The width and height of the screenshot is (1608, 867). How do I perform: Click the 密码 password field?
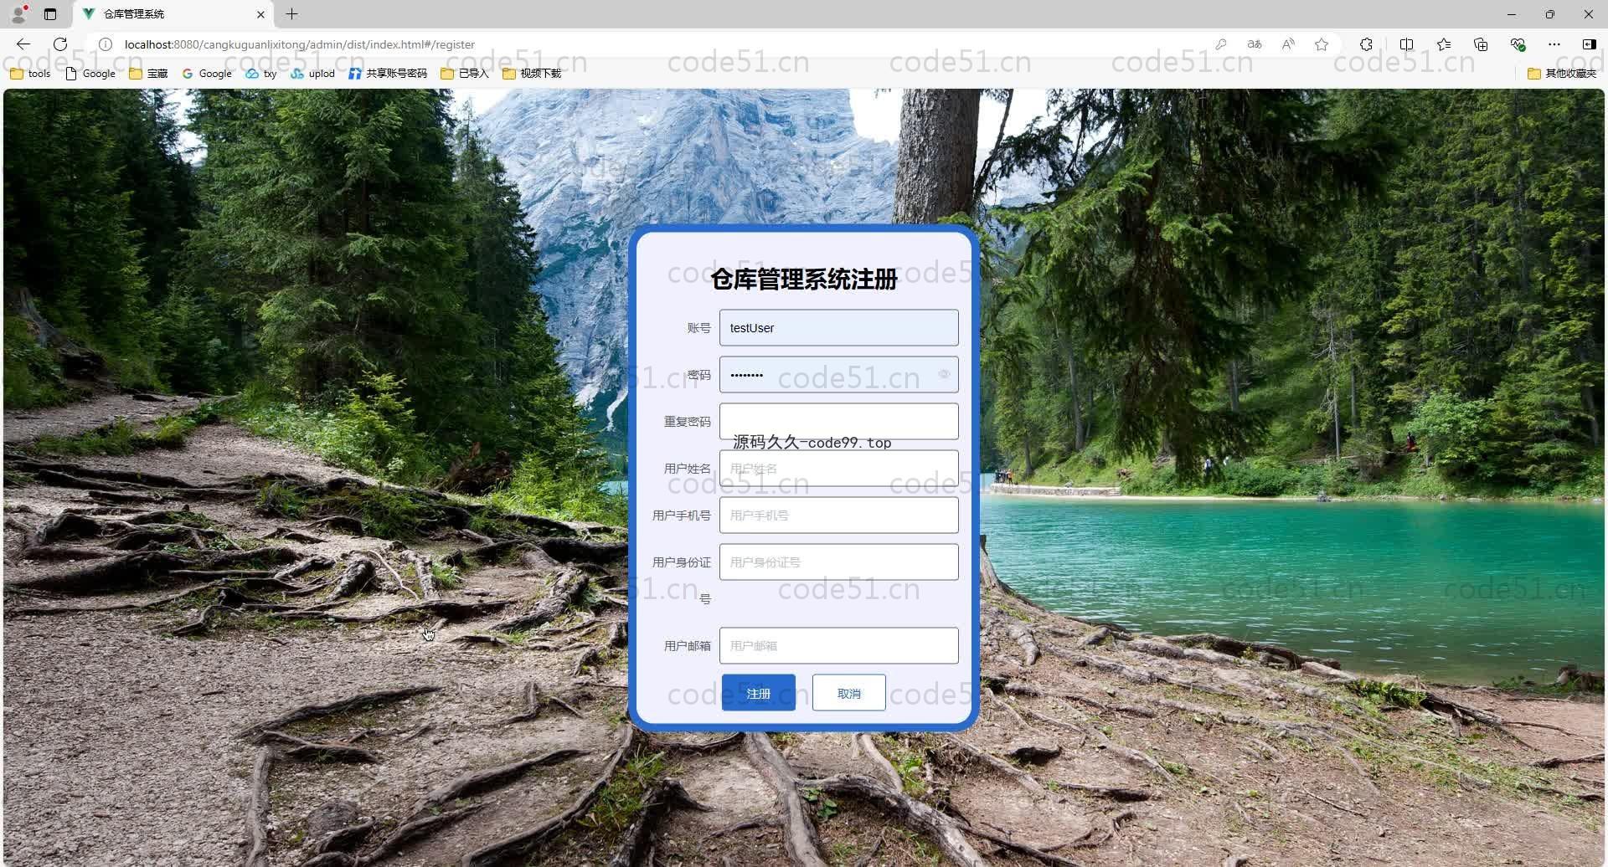tap(838, 375)
